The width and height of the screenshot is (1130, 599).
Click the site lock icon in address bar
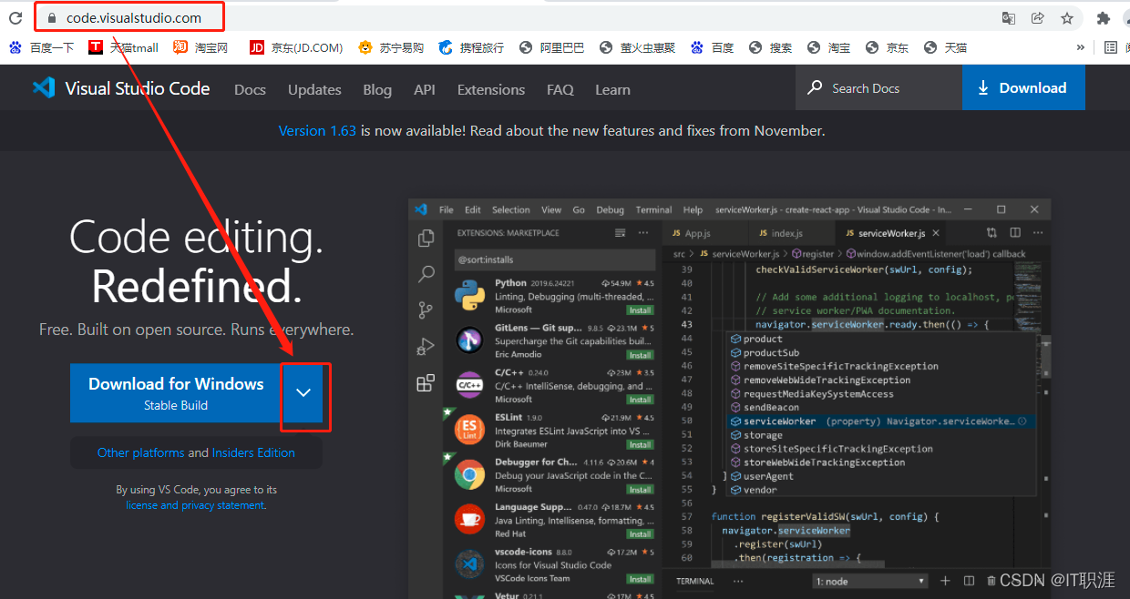tap(51, 18)
